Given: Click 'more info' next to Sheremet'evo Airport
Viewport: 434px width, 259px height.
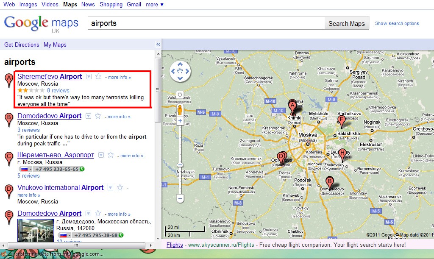Looking at the screenshot, I should click(x=119, y=77).
